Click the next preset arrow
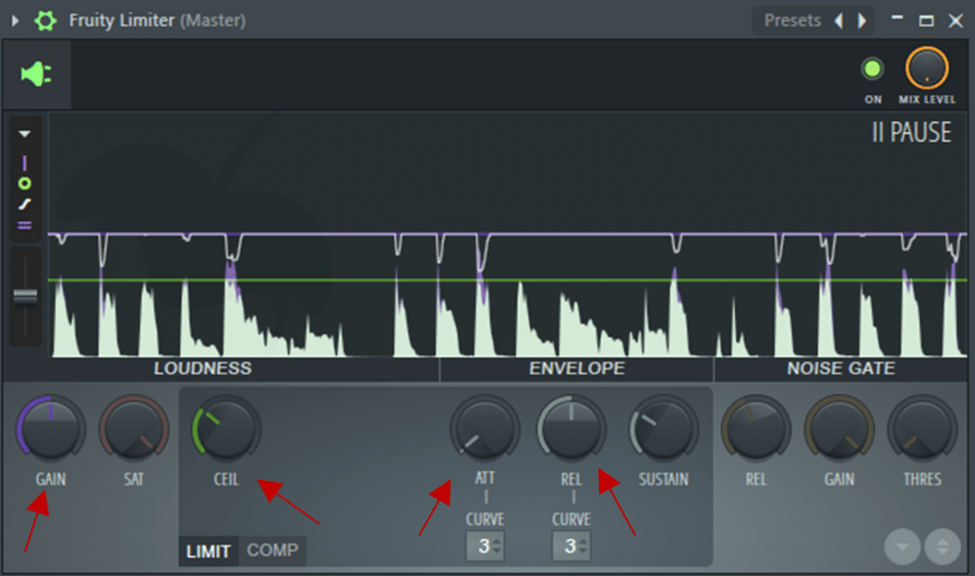The width and height of the screenshot is (975, 576). 860,20
